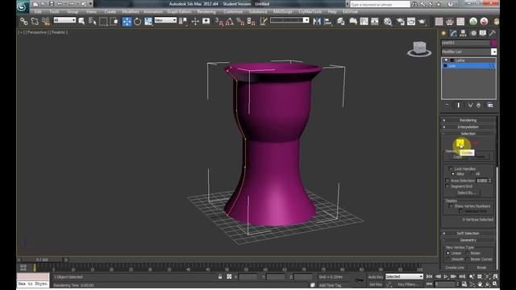The width and height of the screenshot is (516, 290).
Task: Open the Create menu
Action: pos(110,12)
